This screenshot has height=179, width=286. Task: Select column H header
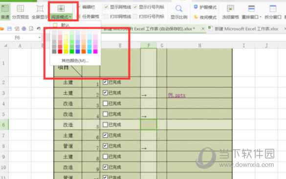coord(199,45)
